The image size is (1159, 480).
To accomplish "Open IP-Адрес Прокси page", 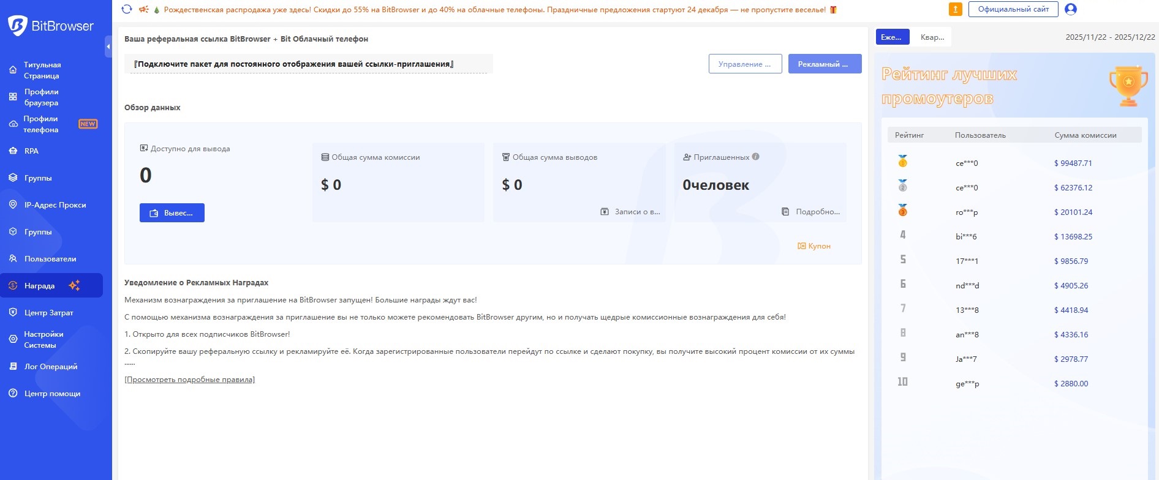I will click(55, 205).
